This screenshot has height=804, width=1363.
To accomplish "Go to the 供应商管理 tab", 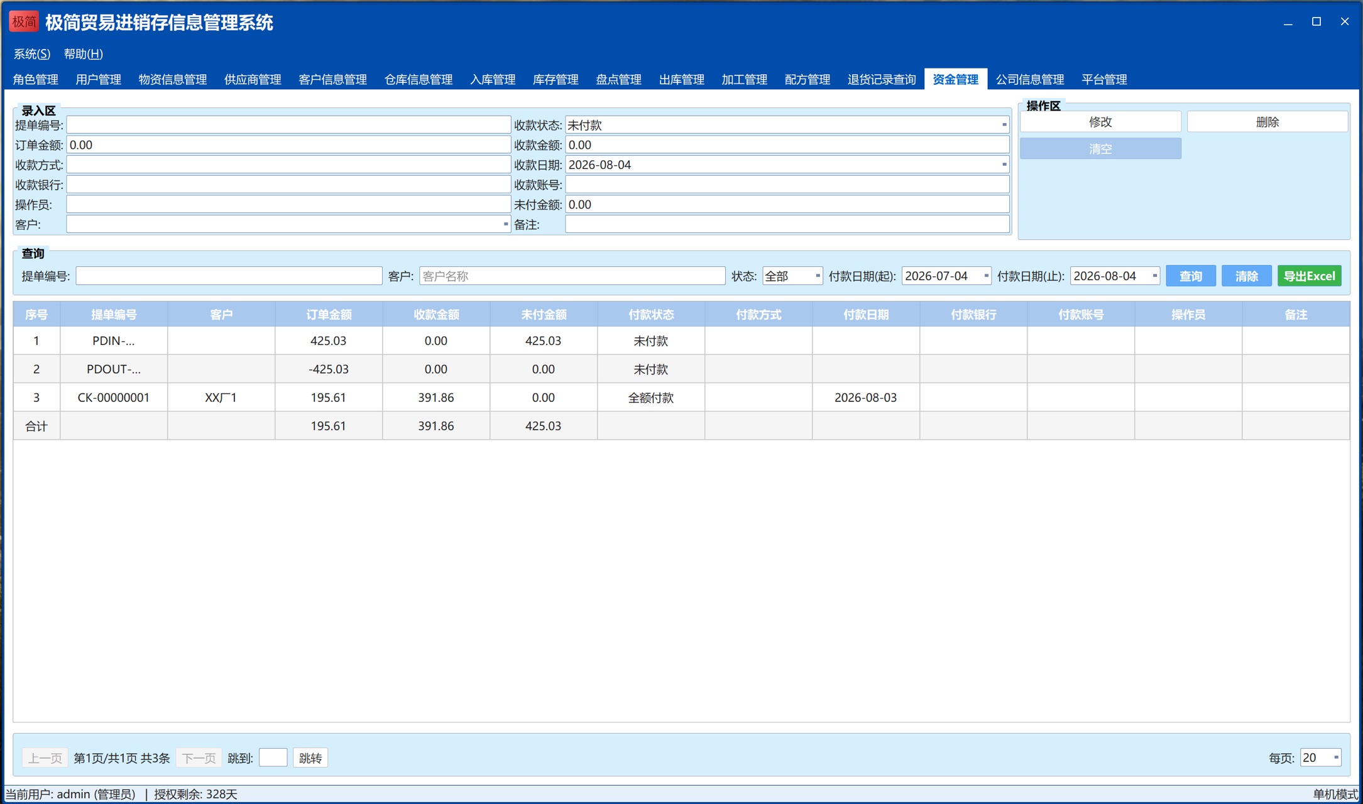I will (253, 79).
